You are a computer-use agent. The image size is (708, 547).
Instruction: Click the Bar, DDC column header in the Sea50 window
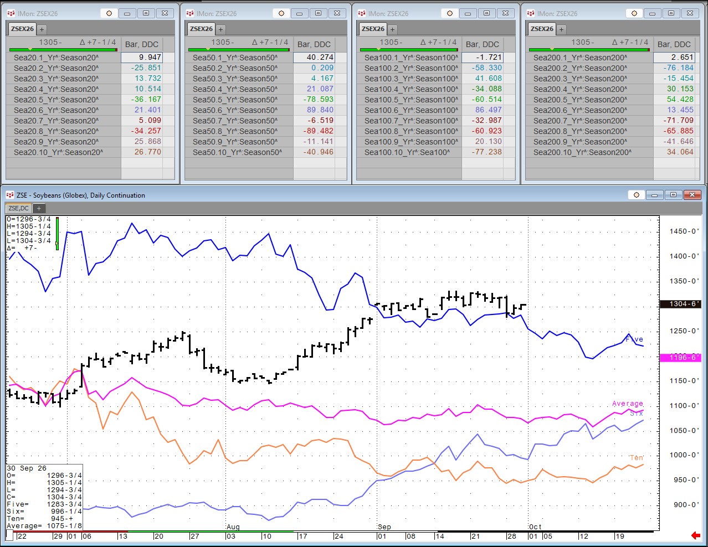(314, 44)
